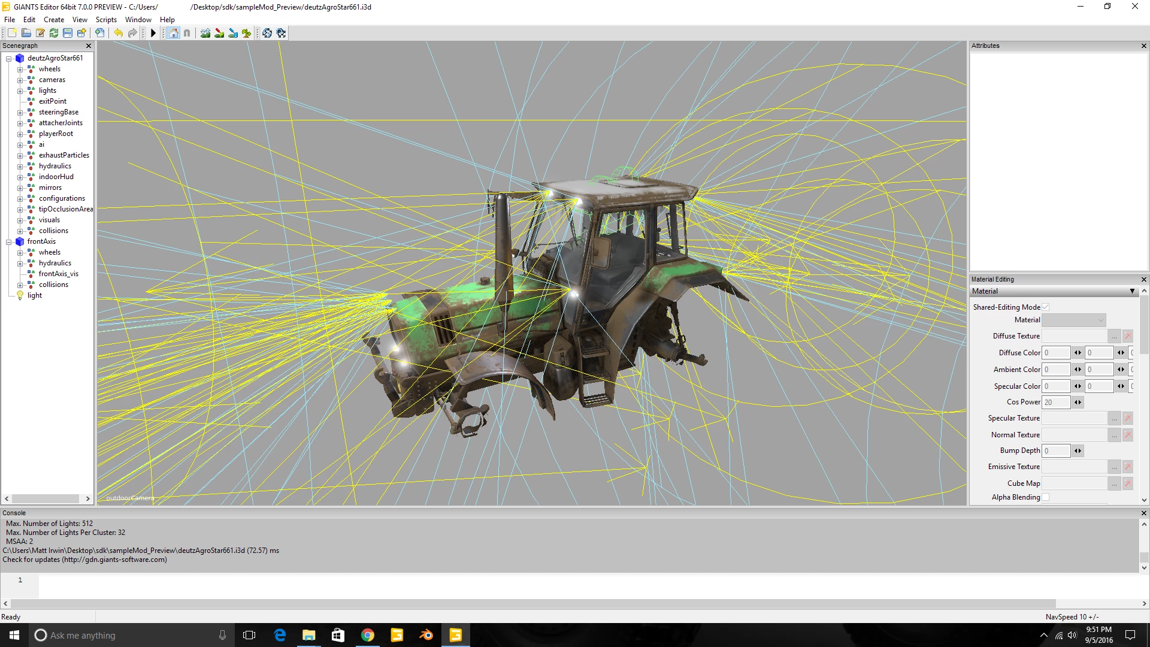Toggle Shared-Editing Mode checkbox
Image resolution: width=1150 pixels, height=647 pixels.
pos(1046,307)
